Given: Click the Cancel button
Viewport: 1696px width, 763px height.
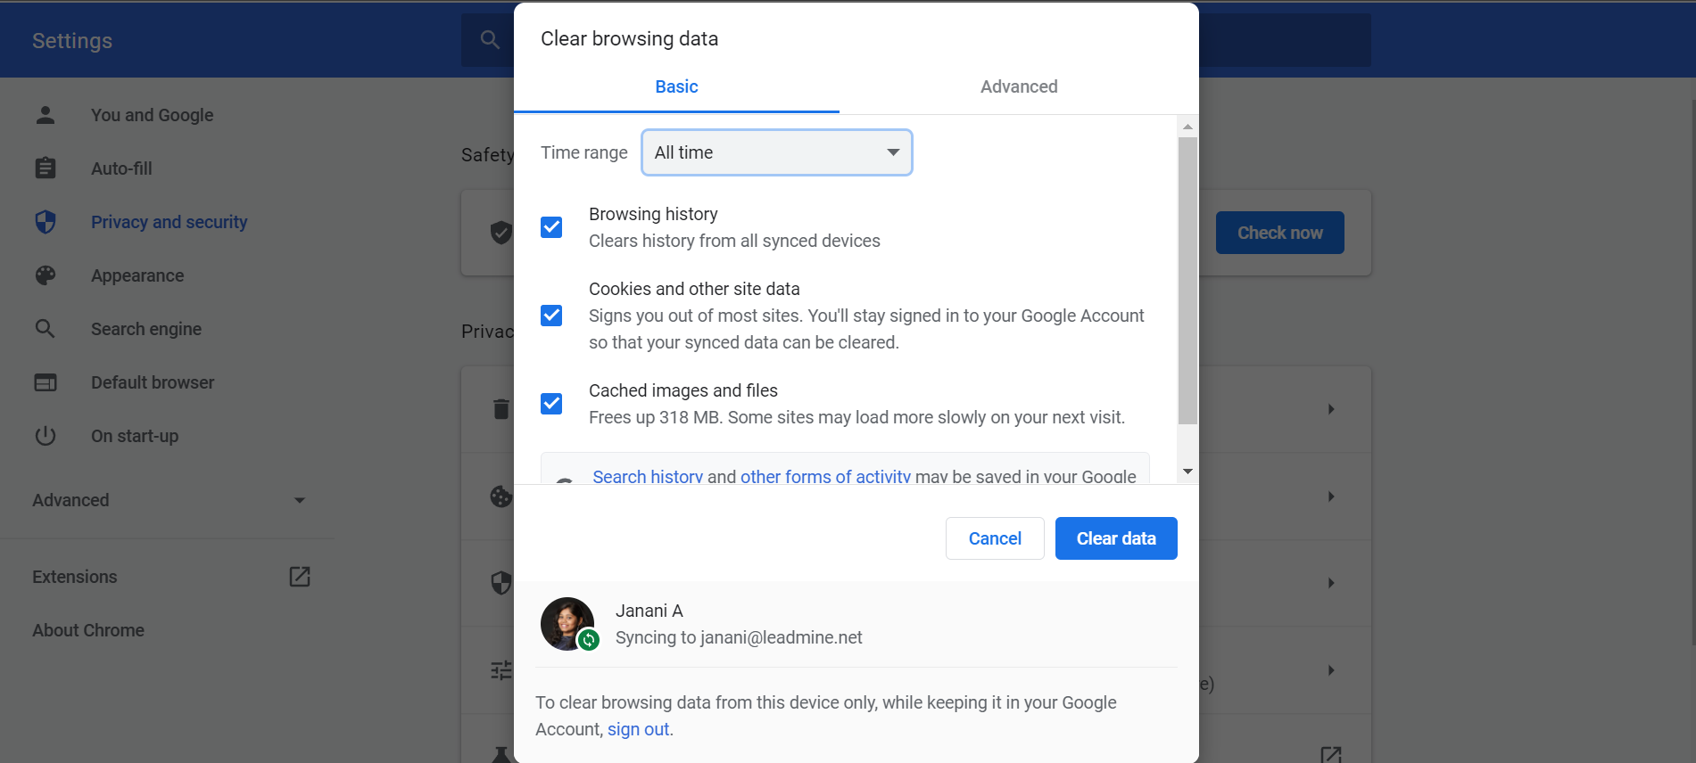Looking at the screenshot, I should pyautogui.click(x=995, y=538).
